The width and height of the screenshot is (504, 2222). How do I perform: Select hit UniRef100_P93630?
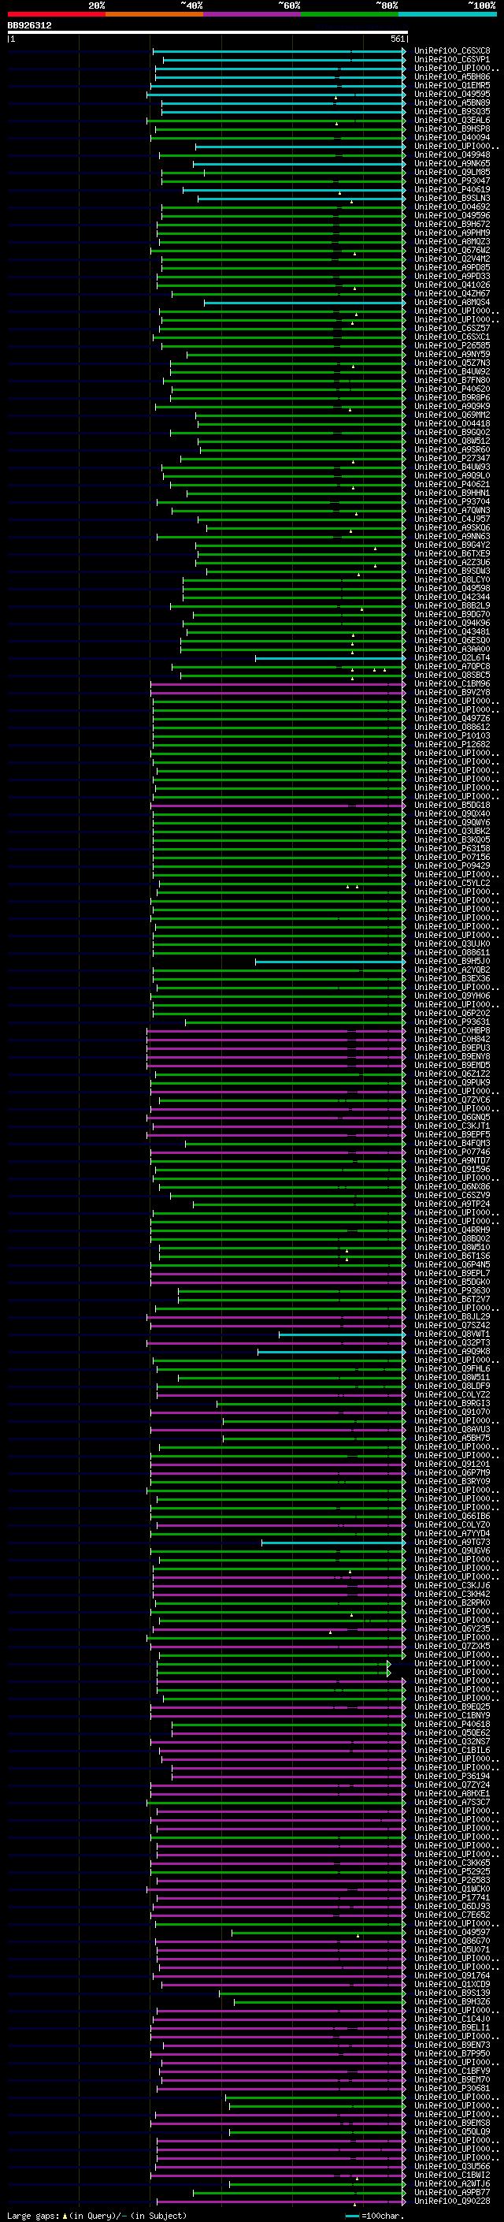452,1290
